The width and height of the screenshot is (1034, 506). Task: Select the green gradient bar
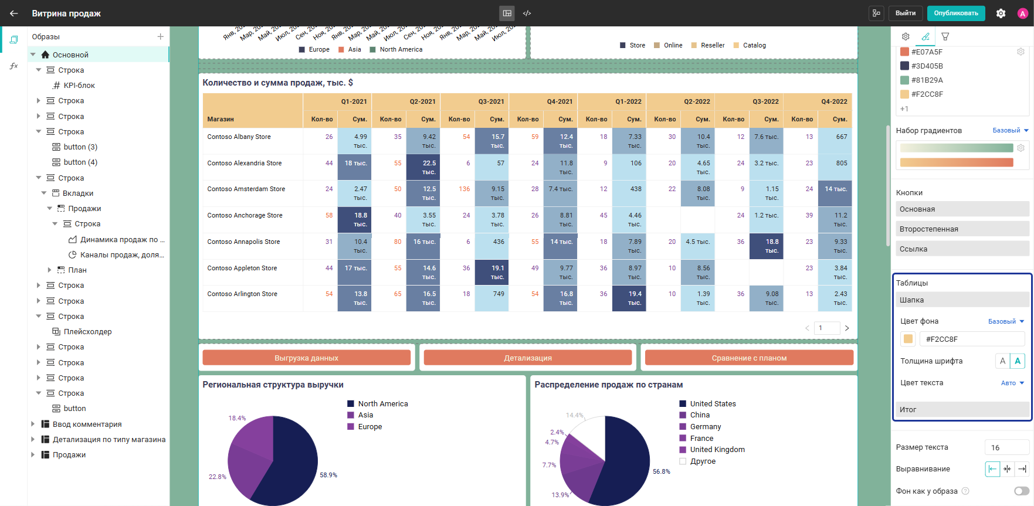pyautogui.click(x=957, y=148)
